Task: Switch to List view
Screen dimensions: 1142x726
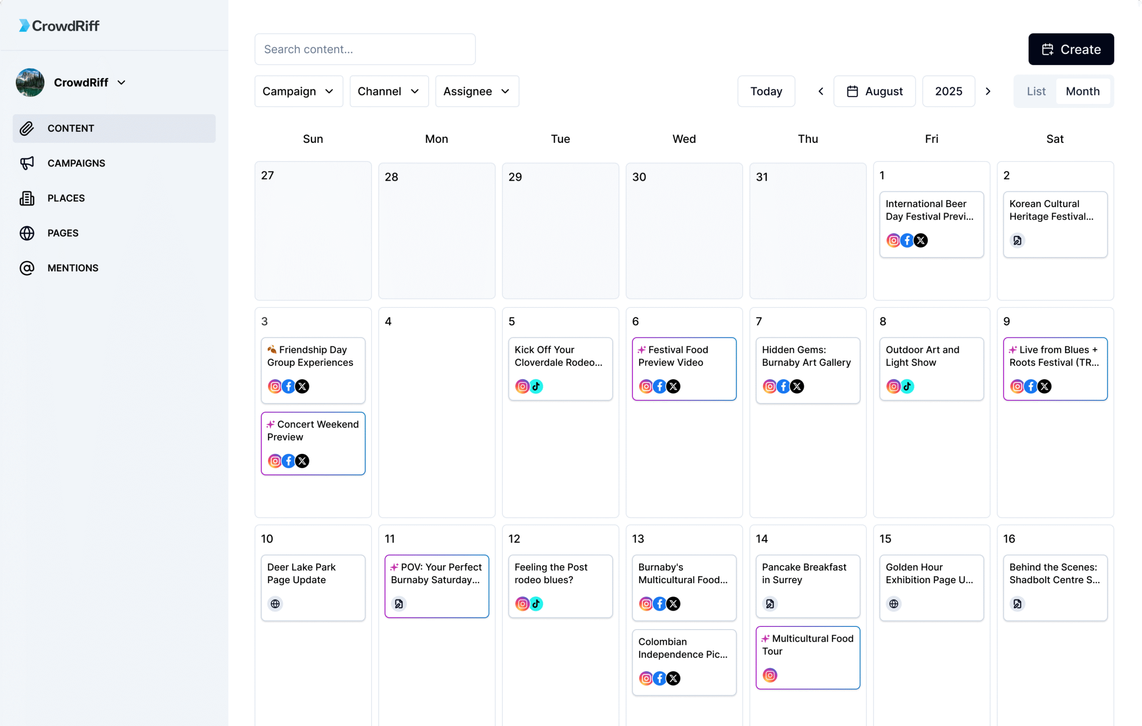Action: click(x=1036, y=91)
